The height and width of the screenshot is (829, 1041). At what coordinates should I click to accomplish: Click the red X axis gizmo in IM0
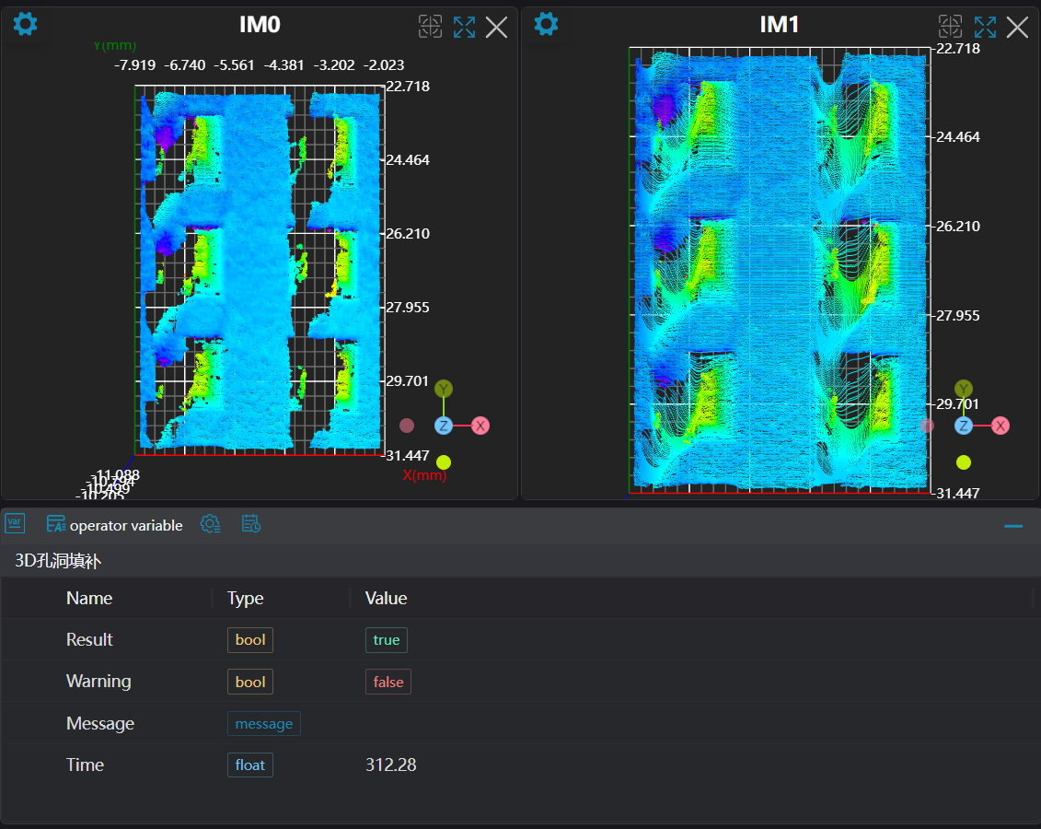tap(480, 426)
